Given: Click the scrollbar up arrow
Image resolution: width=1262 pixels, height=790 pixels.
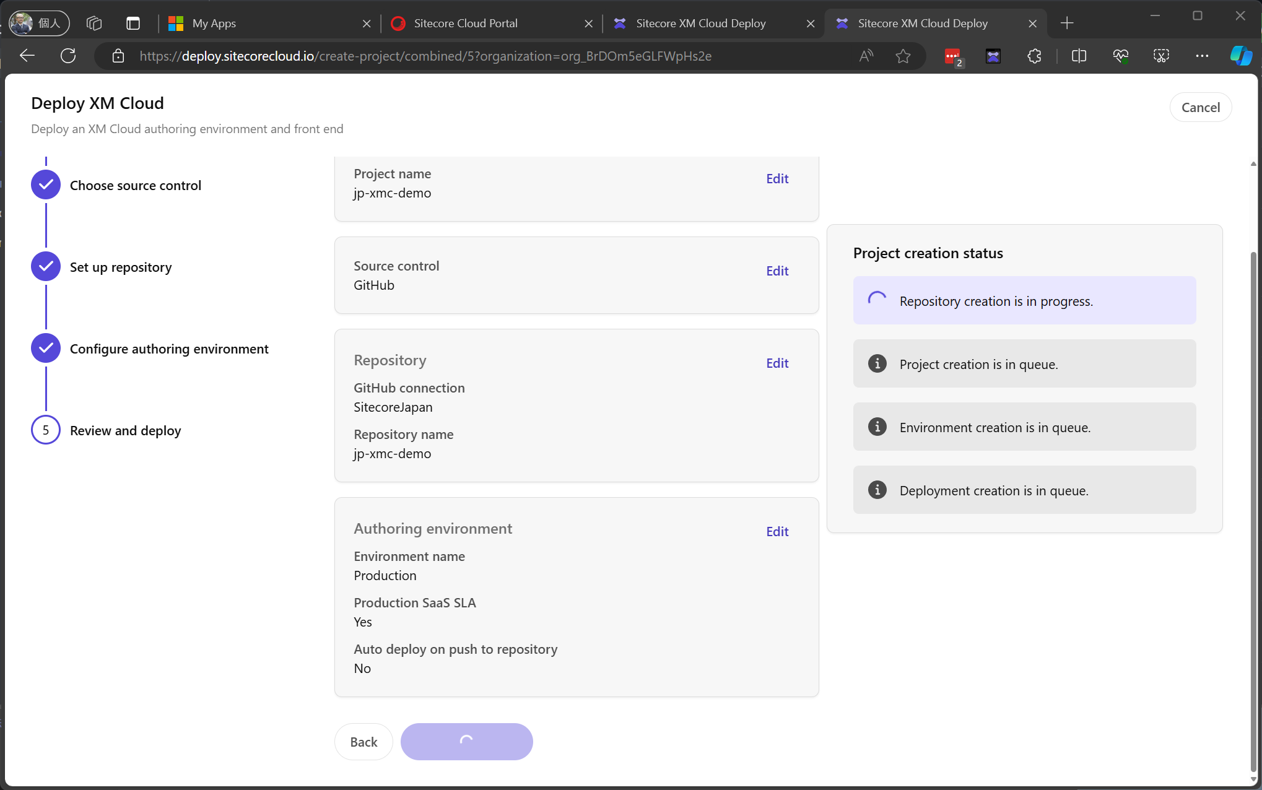Looking at the screenshot, I should point(1253,164).
